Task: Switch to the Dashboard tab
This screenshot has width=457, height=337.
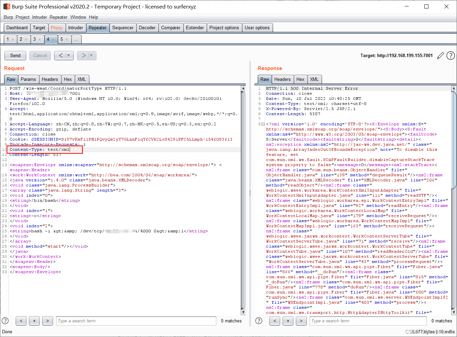Action: [x=17, y=28]
